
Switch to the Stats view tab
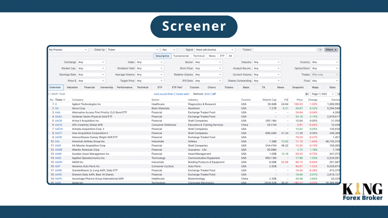[332, 87]
